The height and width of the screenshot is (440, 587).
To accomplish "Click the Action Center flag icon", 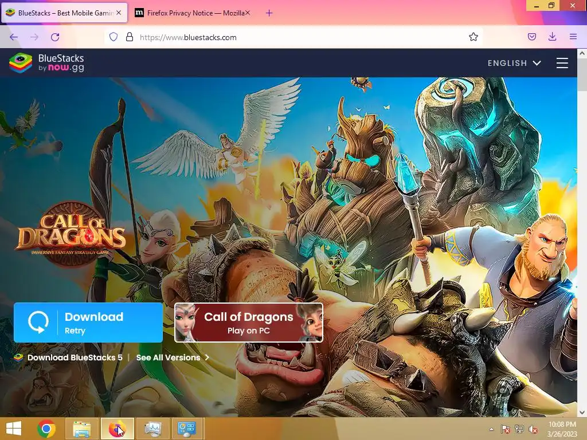I will click(x=506, y=429).
